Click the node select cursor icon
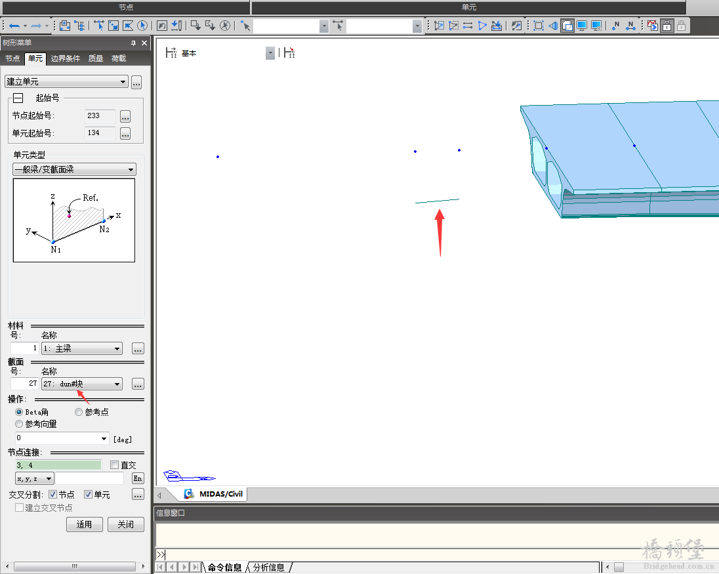The image size is (719, 574). pos(245,26)
